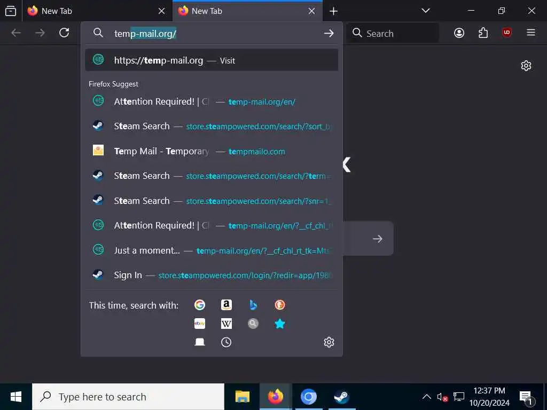
Task: Click the Windows taskbar search box
Action: point(128,397)
